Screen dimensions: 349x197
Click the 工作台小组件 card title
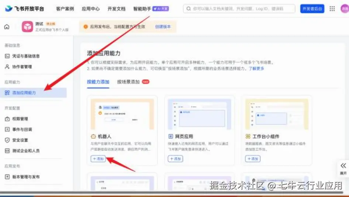(x=266, y=136)
